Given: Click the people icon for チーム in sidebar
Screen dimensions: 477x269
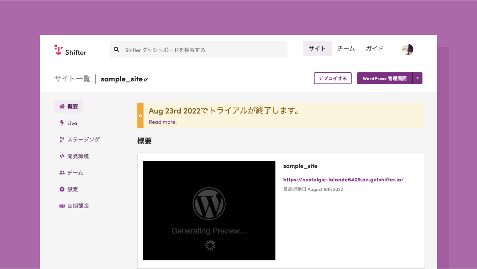Looking at the screenshot, I should [x=62, y=173].
